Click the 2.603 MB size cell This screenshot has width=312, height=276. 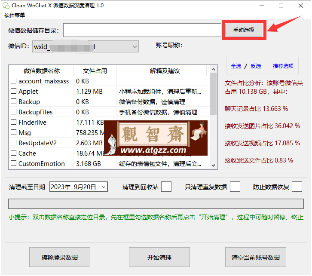coord(89,143)
